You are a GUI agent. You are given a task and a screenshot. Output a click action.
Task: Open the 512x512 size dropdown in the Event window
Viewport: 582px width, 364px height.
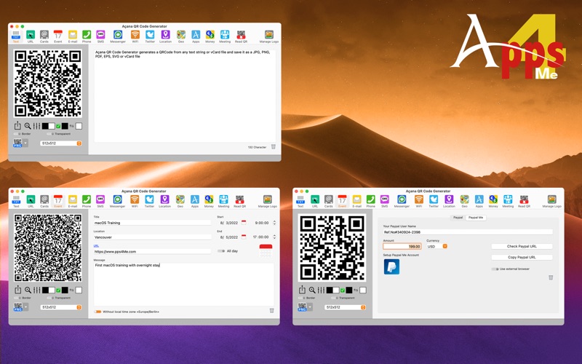[61, 307]
